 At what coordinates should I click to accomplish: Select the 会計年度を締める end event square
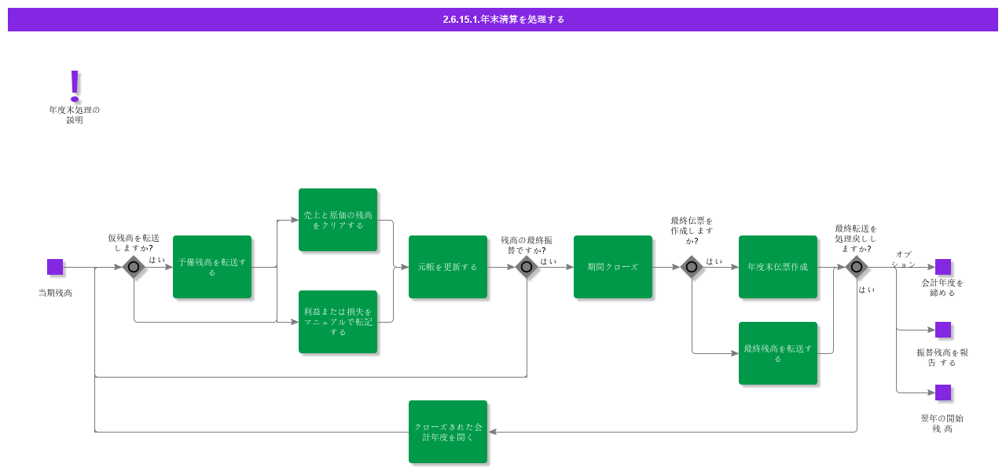coord(943,267)
